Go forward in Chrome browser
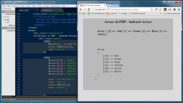The height and width of the screenshot is (103, 183). point(85,9)
